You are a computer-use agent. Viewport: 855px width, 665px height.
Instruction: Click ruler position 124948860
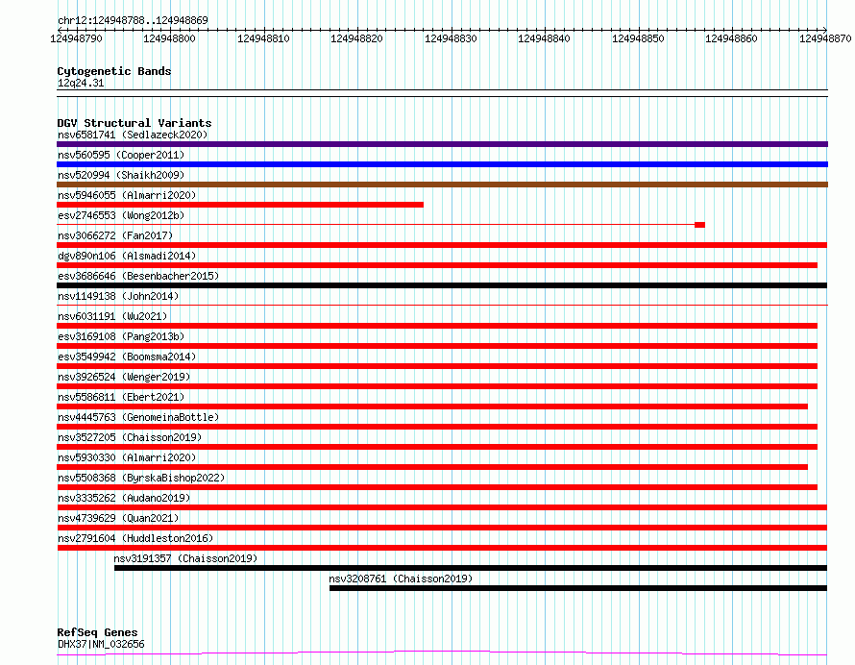[731, 38]
